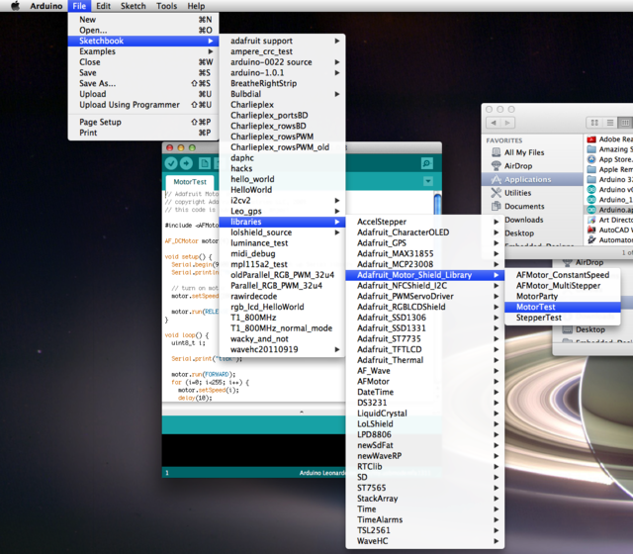Click the Upload arrow button in Arduino

[x=186, y=163]
